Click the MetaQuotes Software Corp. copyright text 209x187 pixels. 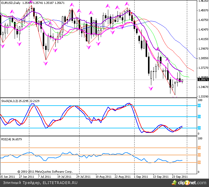tap(45, 172)
